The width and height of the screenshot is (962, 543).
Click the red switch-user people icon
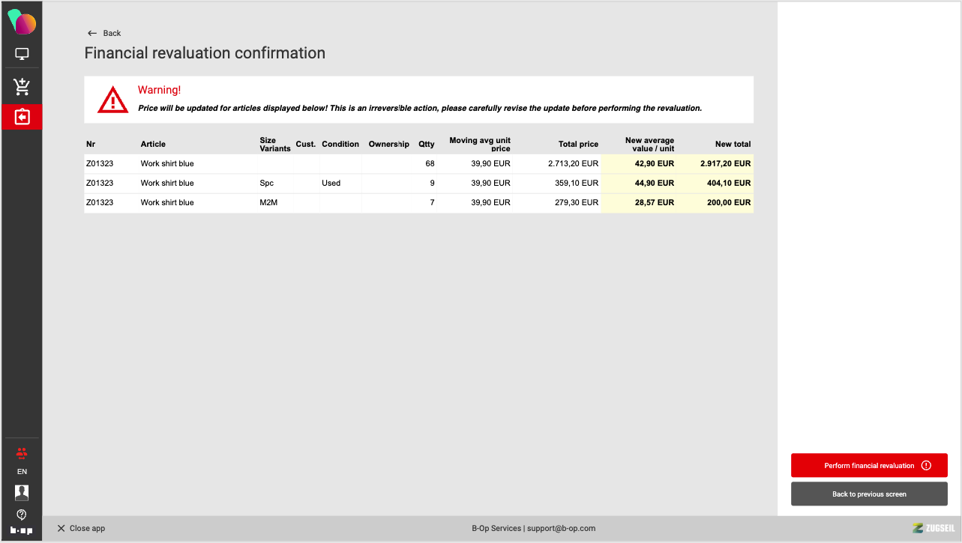click(22, 453)
